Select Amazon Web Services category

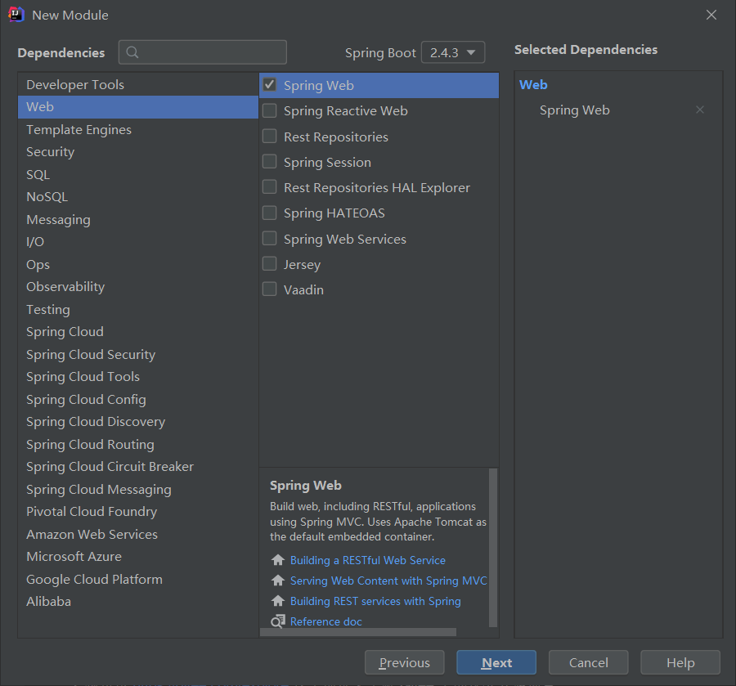pyautogui.click(x=138, y=534)
